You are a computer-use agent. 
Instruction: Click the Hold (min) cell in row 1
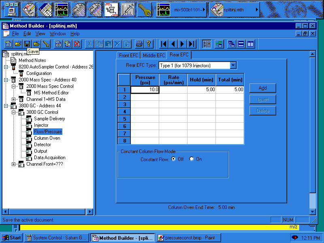click(201, 90)
